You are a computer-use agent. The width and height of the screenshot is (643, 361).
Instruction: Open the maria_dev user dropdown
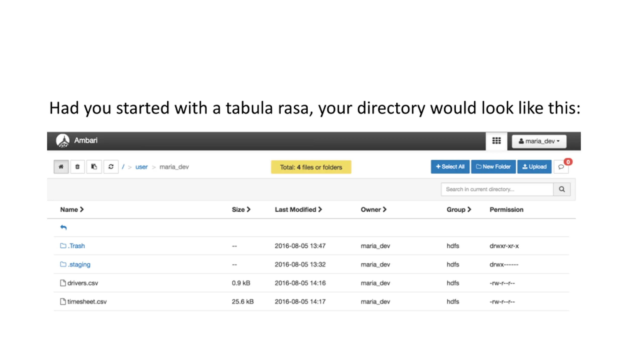click(539, 141)
